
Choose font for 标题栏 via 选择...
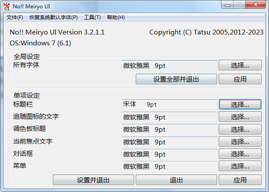point(240,105)
